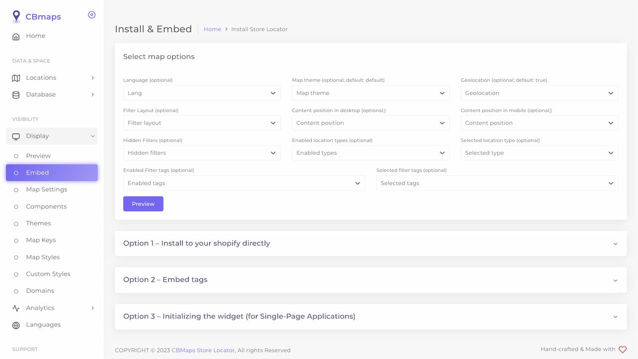This screenshot has width=638, height=359.
Task: Open the Selected type dropdown
Action: tap(539, 153)
